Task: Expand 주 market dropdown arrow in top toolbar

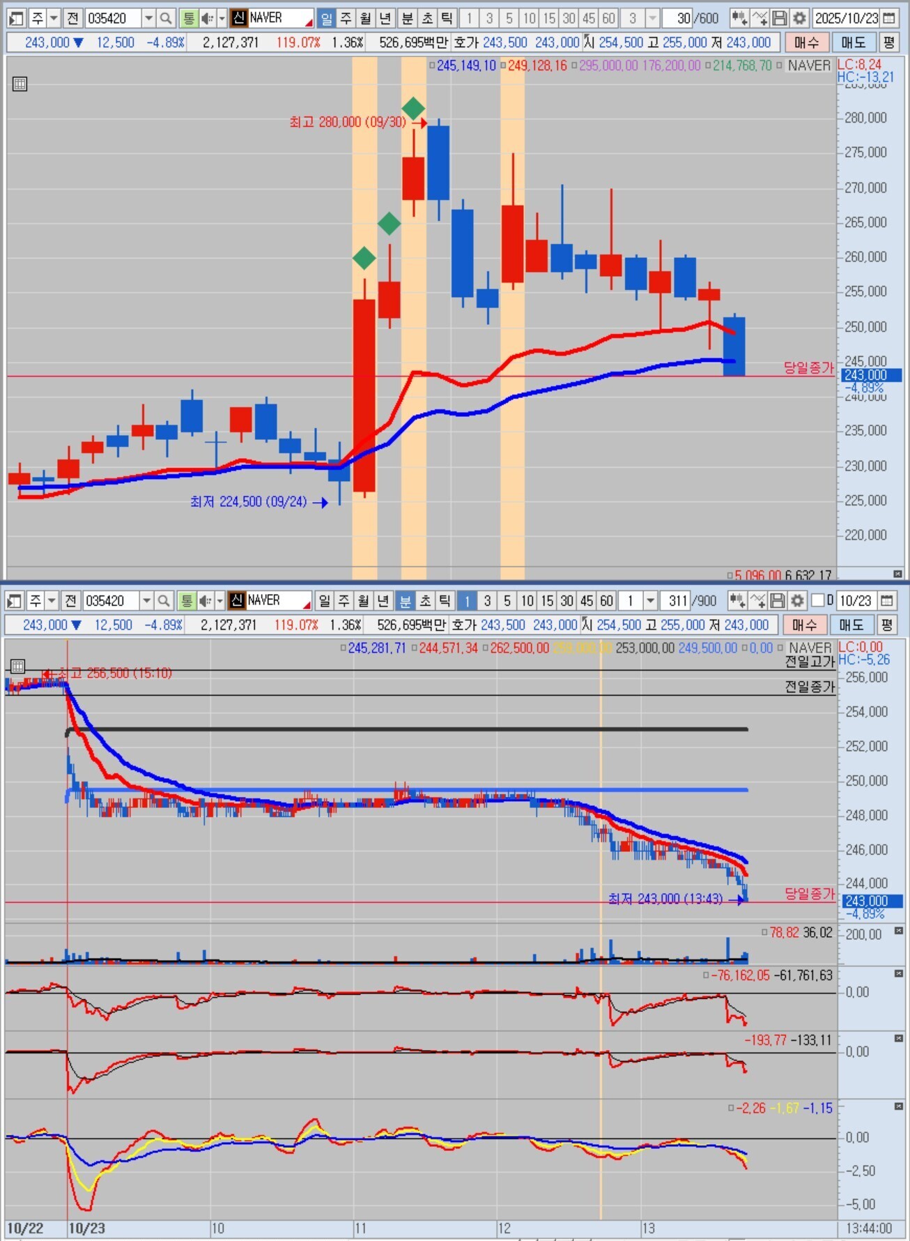Action: [54, 18]
